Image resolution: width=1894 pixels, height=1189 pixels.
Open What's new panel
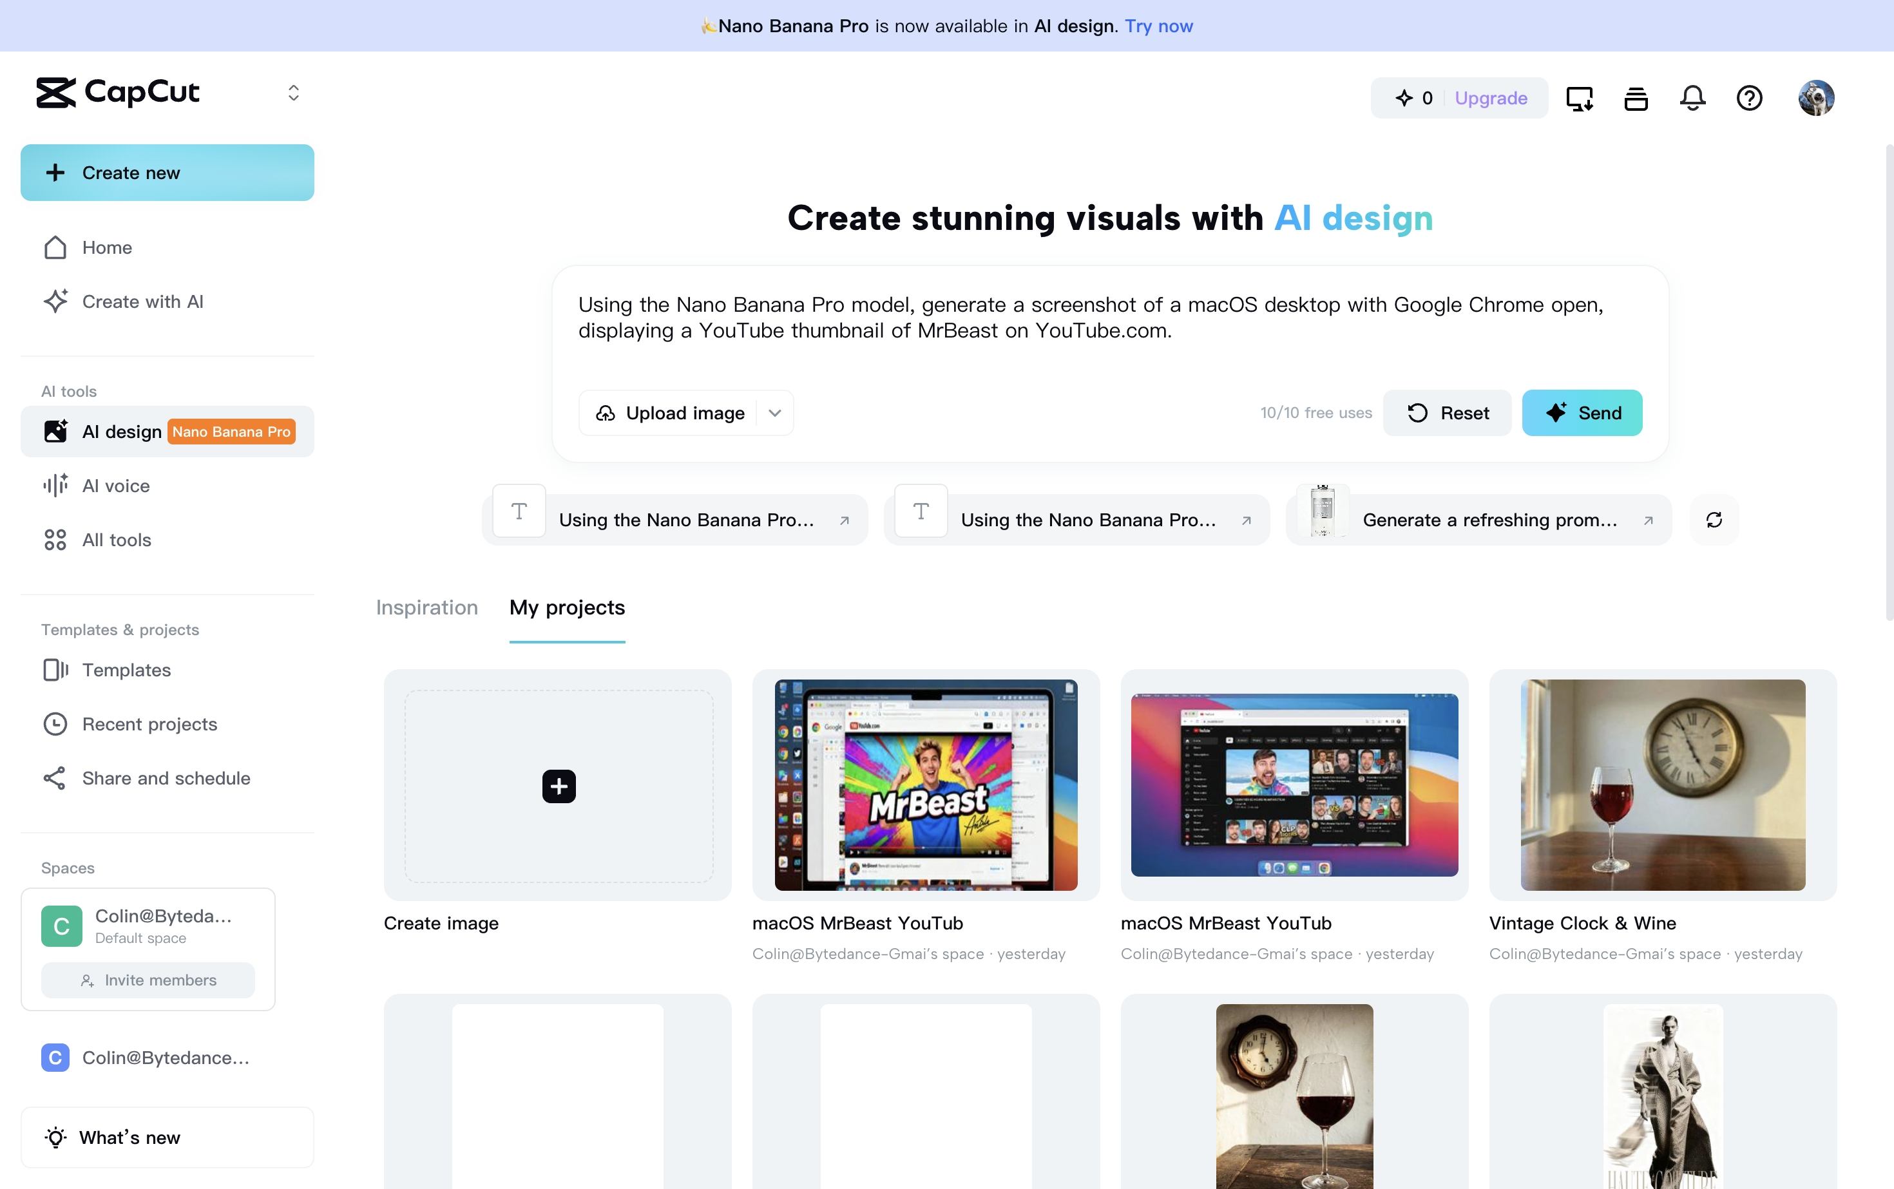167,1138
